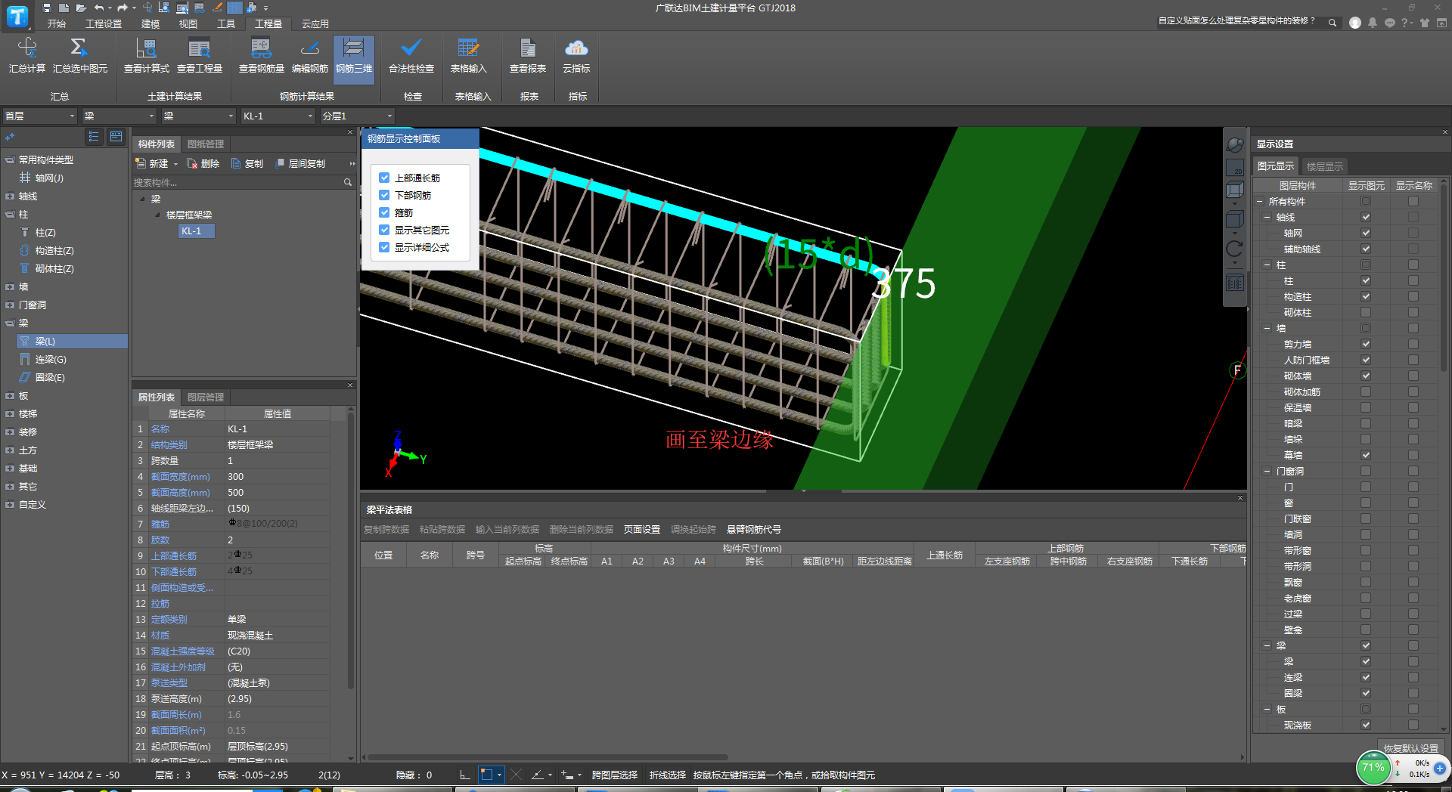Image resolution: width=1452 pixels, height=792 pixels.
Task: Click the 汇总计算 summary calculation icon
Action: click(x=26, y=56)
